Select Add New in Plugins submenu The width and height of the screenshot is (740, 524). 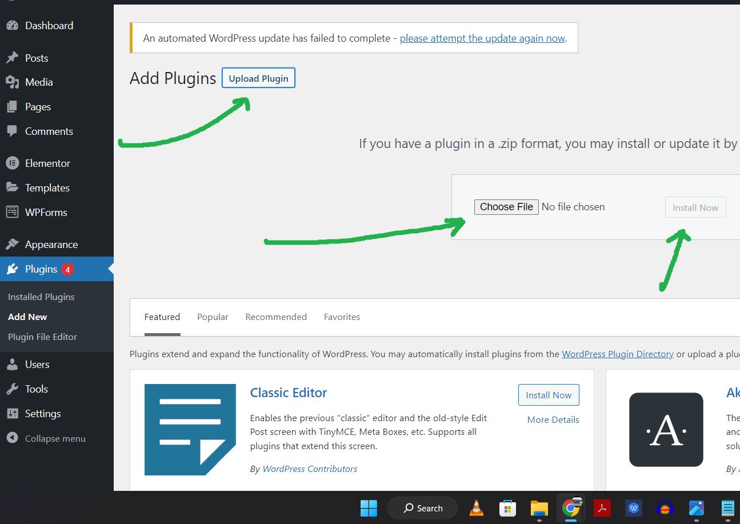(27, 317)
